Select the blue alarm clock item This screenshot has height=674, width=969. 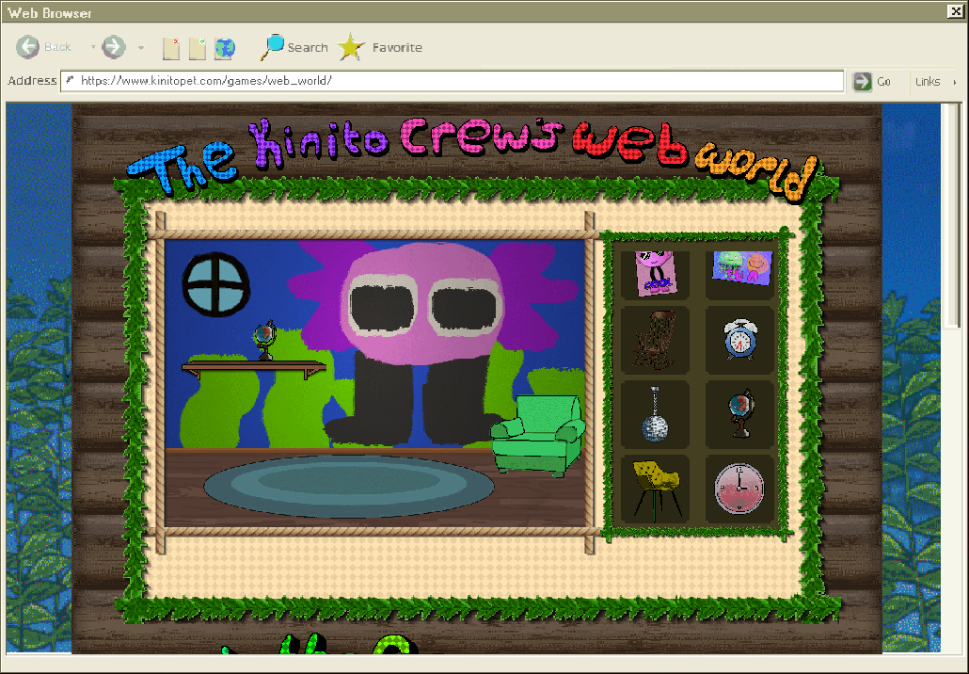[x=739, y=340]
